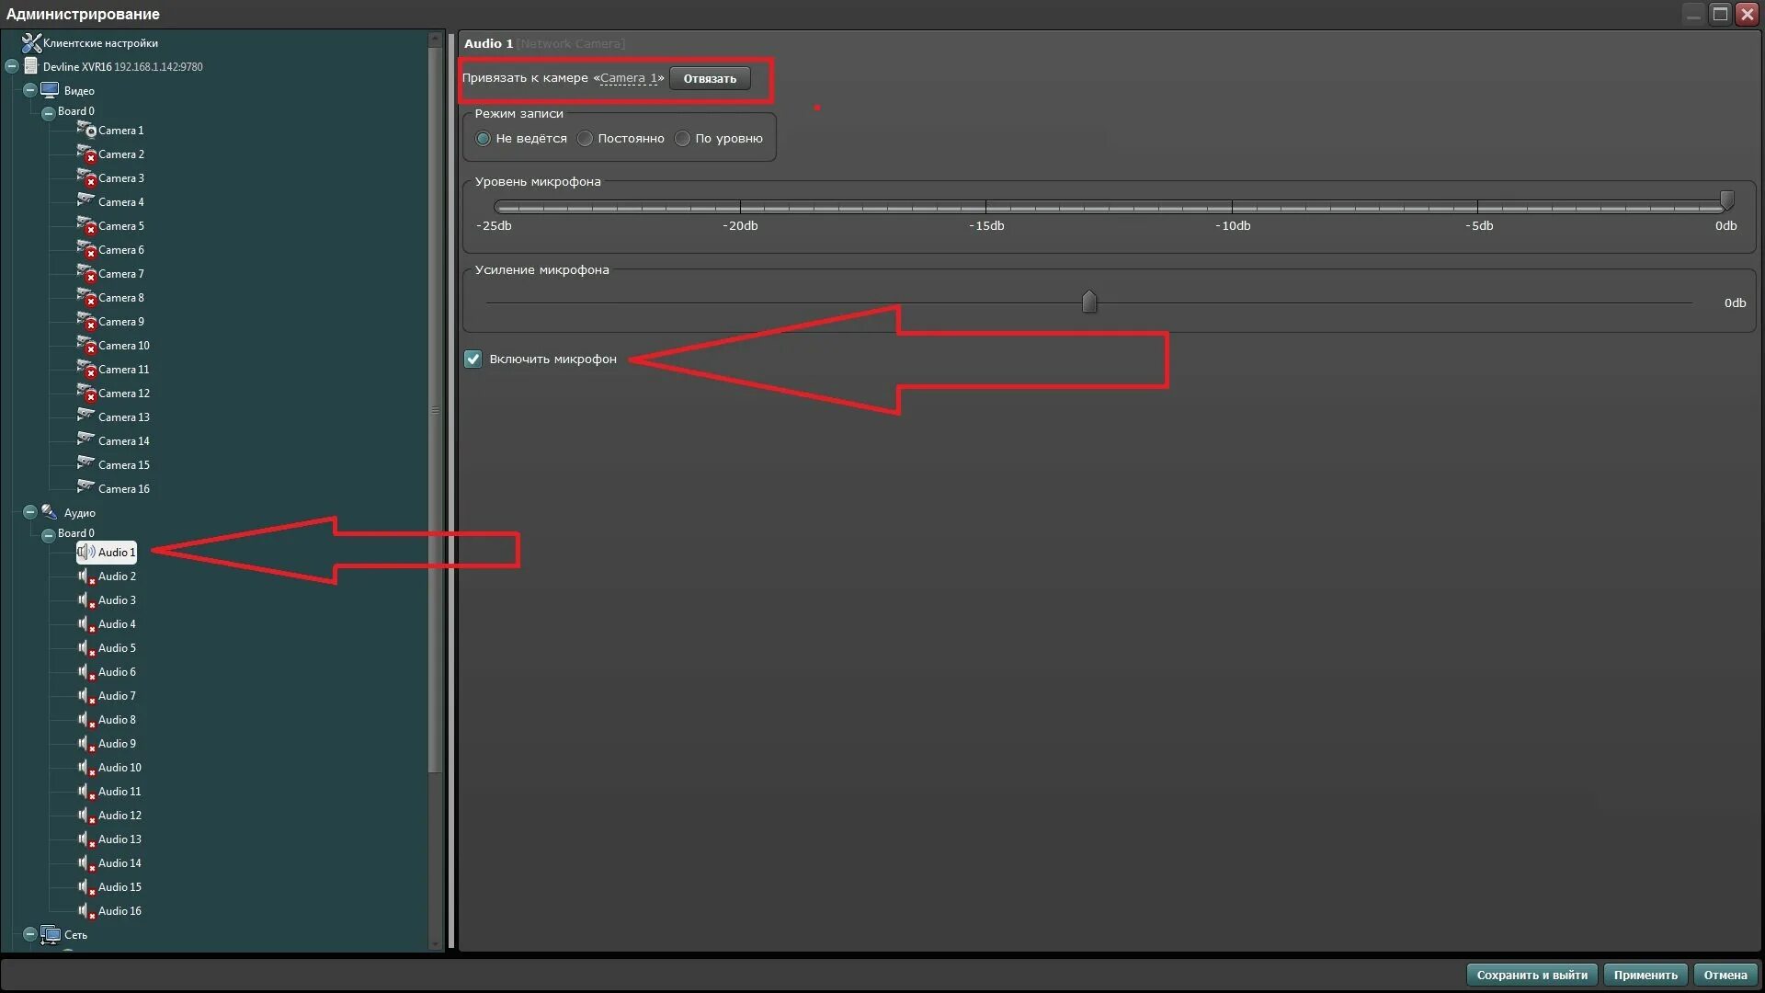This screenshot has width=1765, height=993.
Task: Select the 'По уровню' recording mode
Action: click(x=682, y=139)
